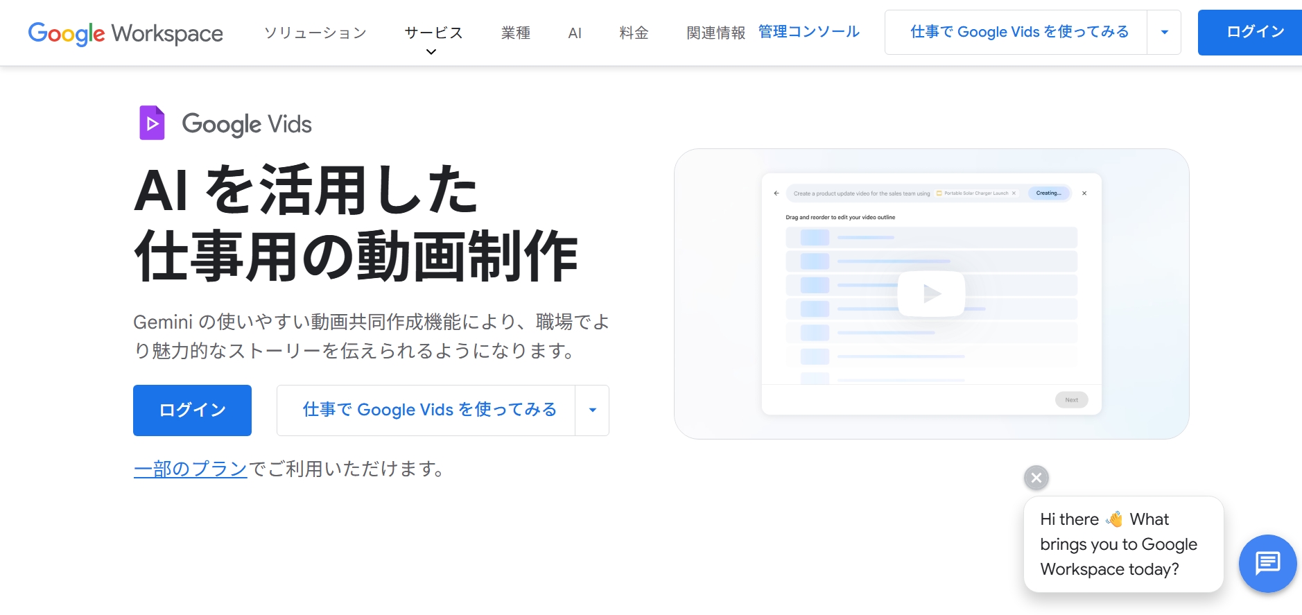Image resolution: width=1302 pixels, height=615 pixels.
Task: Click hero 仕事で Google Vids を使ってみる button
Action: pyautogui.click(x=426, y=410)
